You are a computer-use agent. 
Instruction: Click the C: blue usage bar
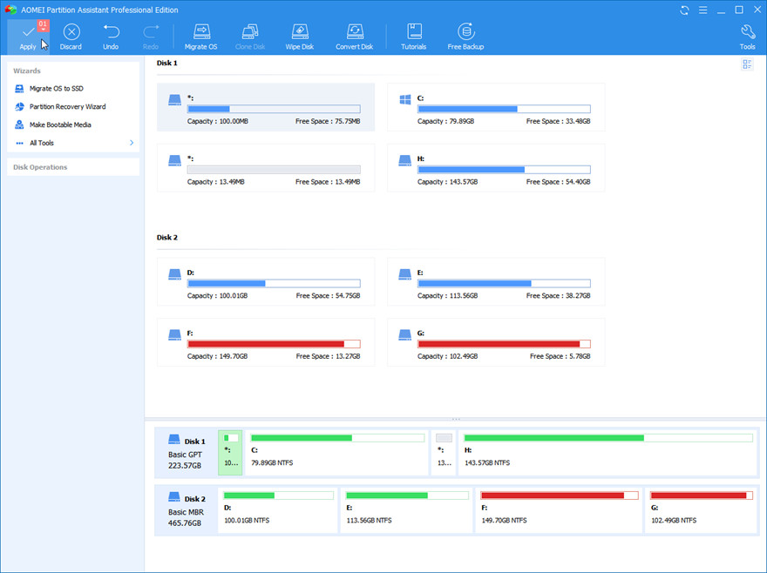tap(504, 109)
